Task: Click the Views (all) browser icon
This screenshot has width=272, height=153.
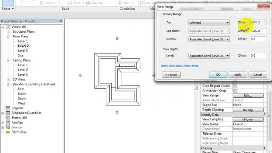Action: coord(8,27)
